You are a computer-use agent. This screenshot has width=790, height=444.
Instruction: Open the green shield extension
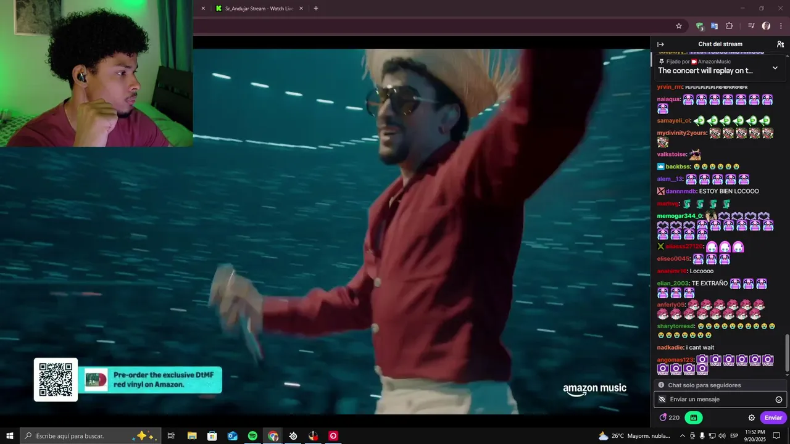[699, 26]
